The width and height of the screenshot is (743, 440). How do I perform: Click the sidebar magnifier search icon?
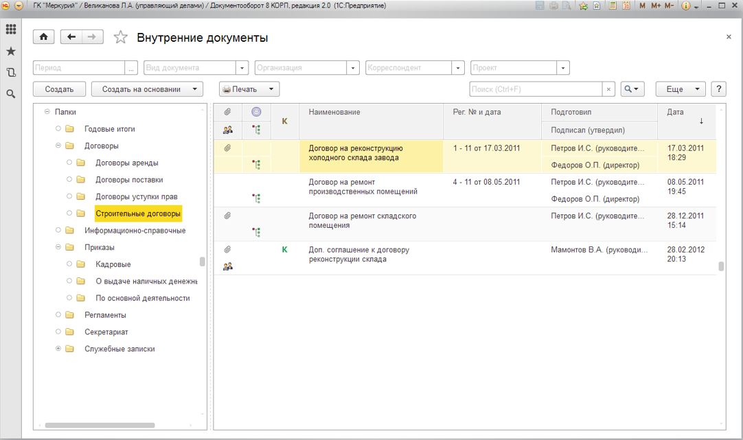11,94
